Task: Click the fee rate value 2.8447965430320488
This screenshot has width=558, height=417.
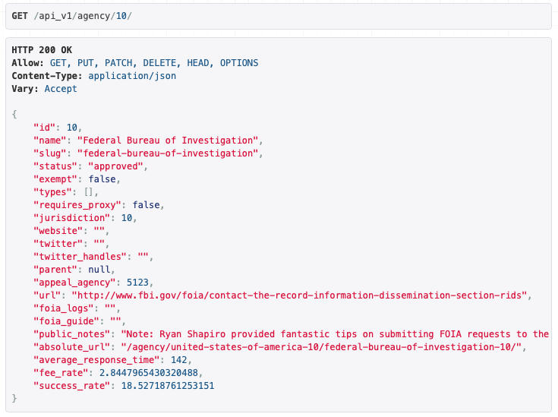Action: [148, 373]
